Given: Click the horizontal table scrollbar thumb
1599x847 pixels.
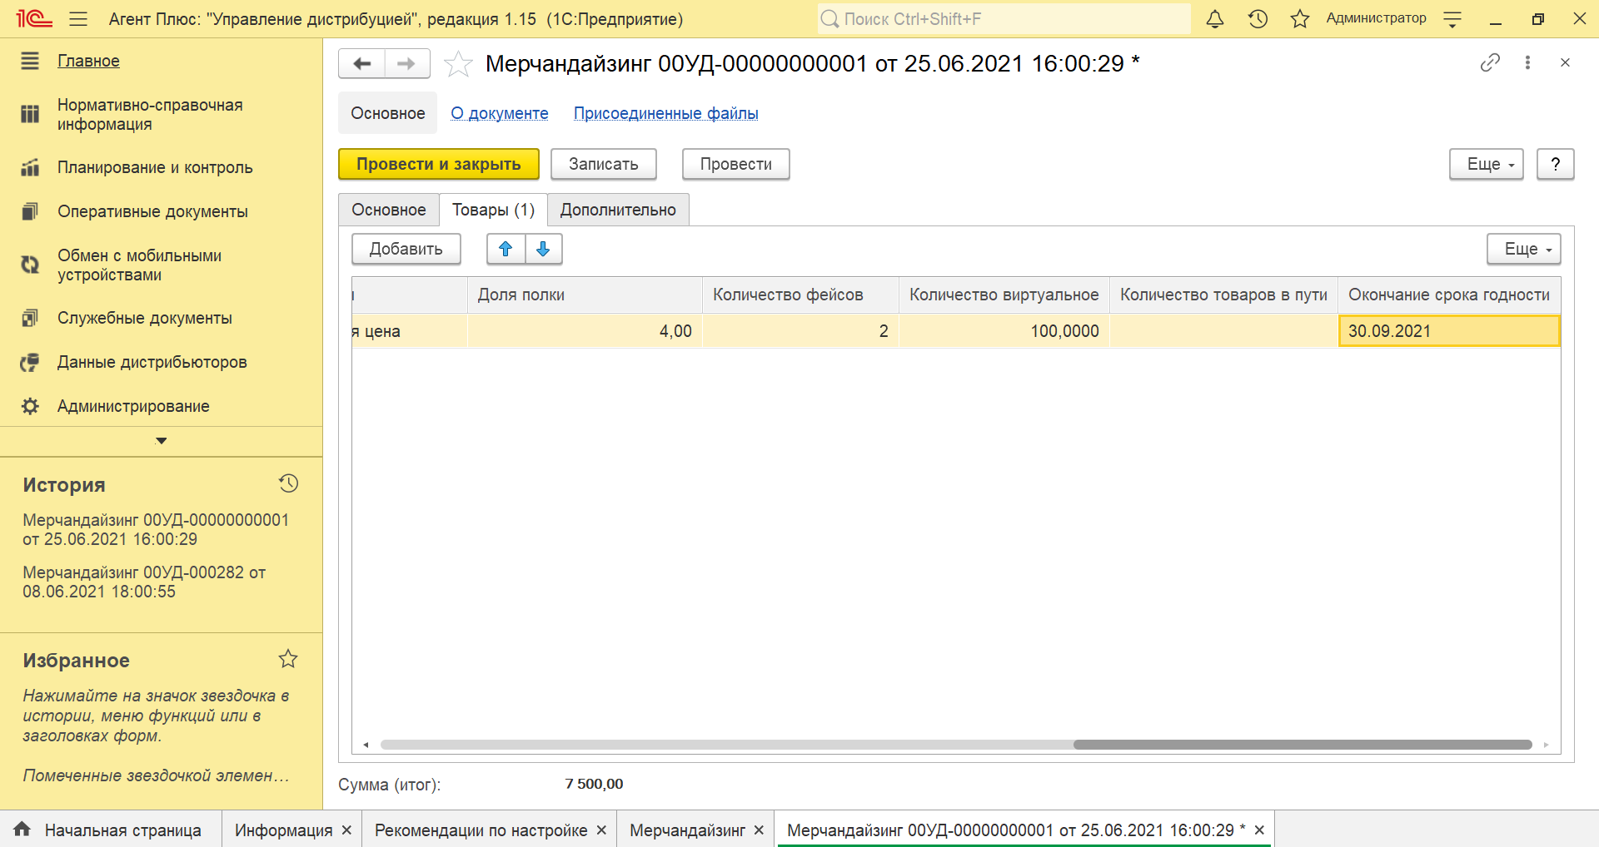Looking at the screenshot, I should click(x=1303, y=745).
